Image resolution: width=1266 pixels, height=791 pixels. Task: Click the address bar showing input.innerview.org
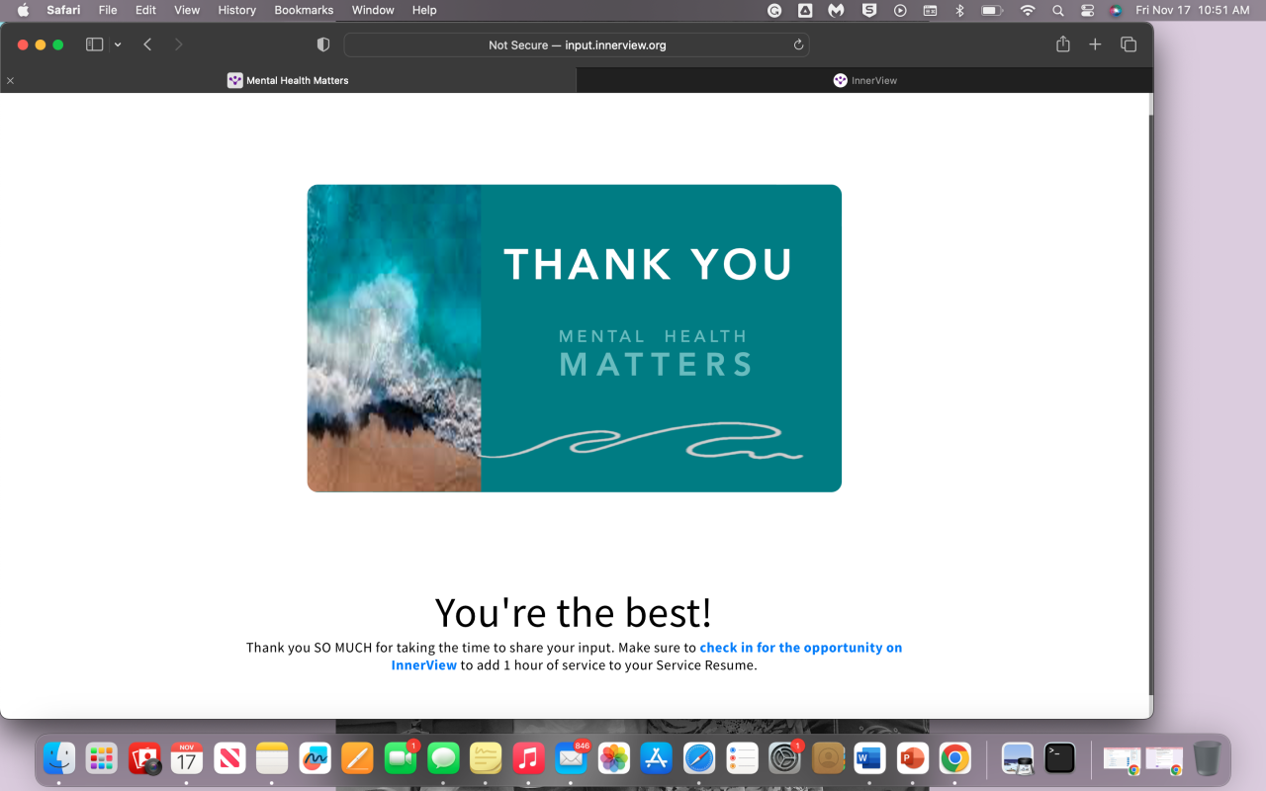577,44
